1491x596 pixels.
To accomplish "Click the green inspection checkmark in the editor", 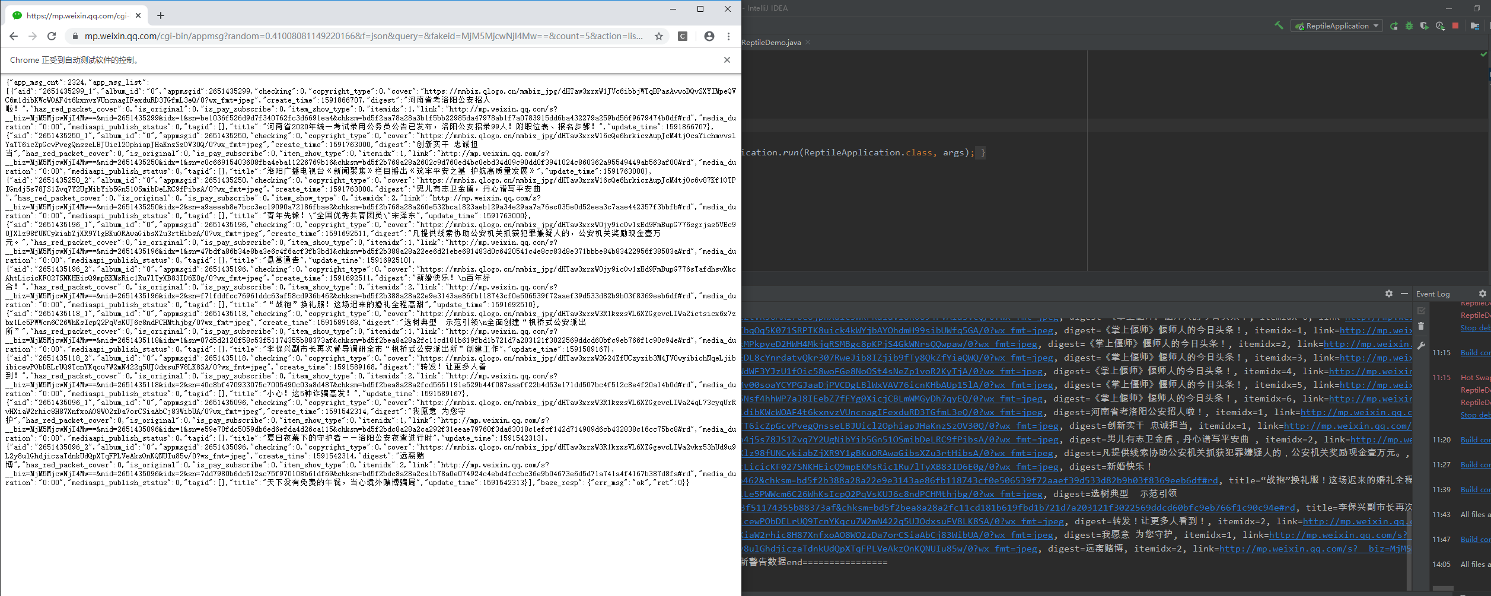I will (1484, 54).
